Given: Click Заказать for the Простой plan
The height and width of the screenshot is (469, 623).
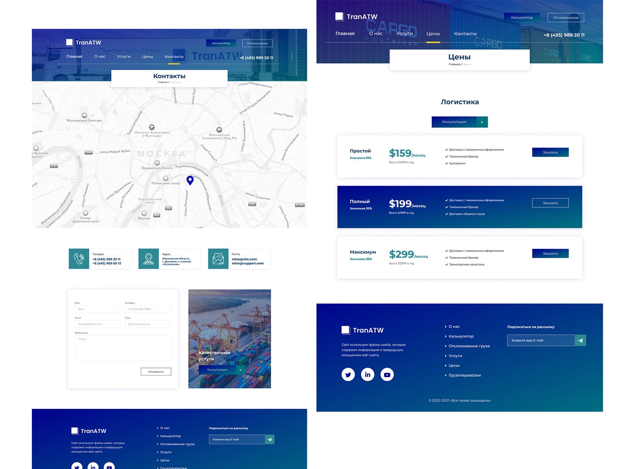Looking at the screenshot, I should (550, 152).
